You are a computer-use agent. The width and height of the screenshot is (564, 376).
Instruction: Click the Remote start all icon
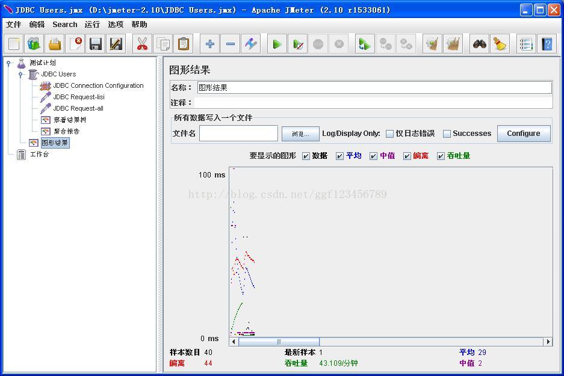click(x=365, y=44)
